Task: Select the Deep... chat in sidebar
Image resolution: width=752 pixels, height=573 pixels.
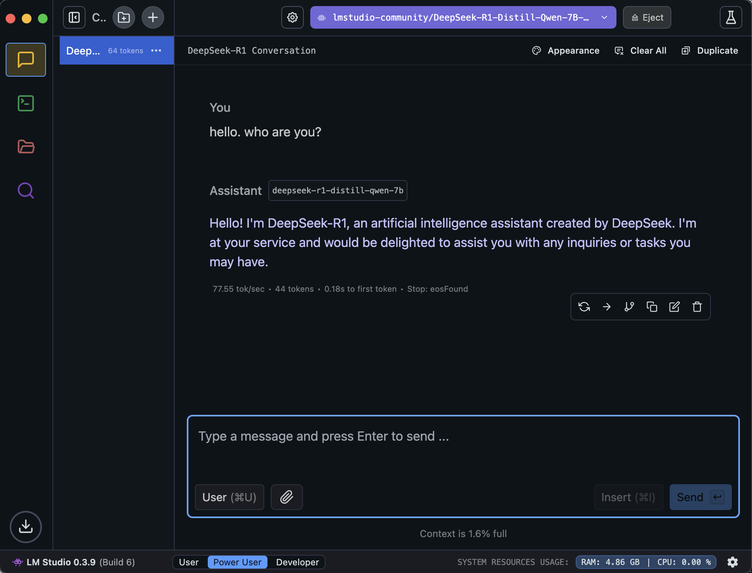Action: [83, 50]
